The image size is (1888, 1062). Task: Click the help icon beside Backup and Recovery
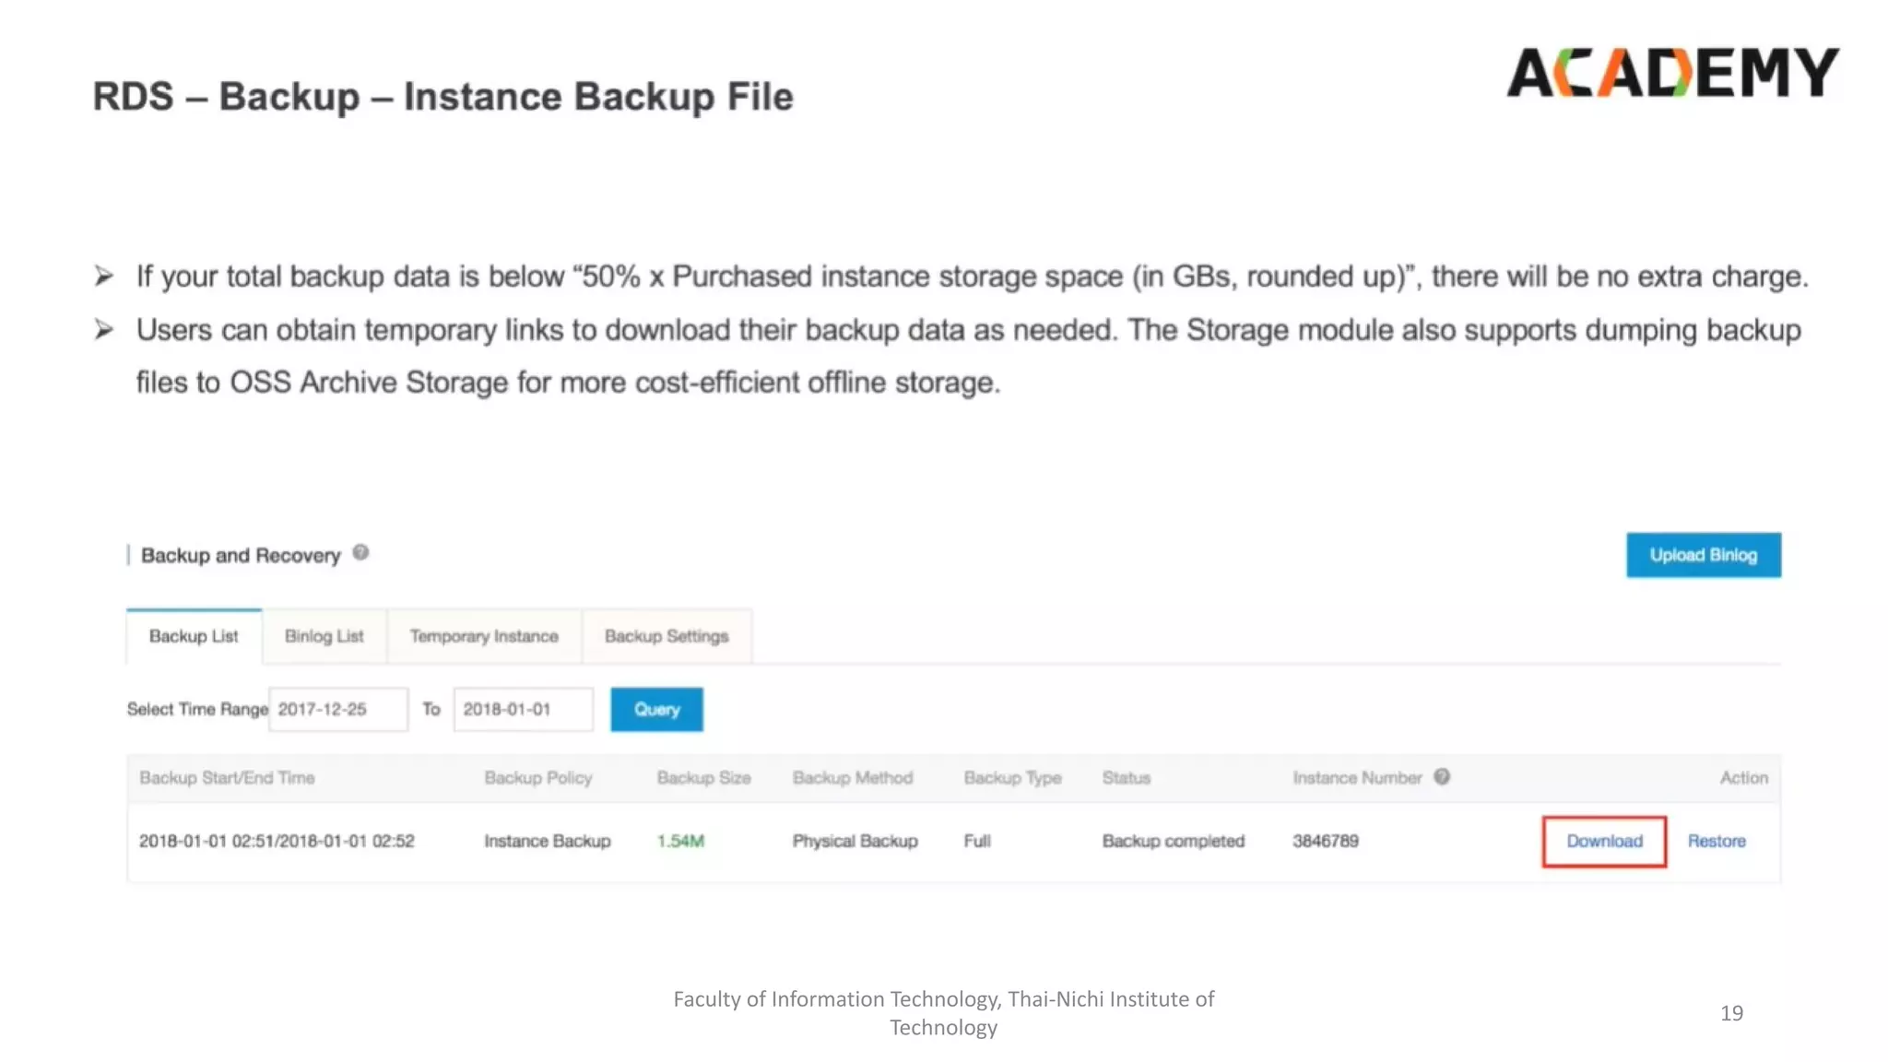point(360,552)
